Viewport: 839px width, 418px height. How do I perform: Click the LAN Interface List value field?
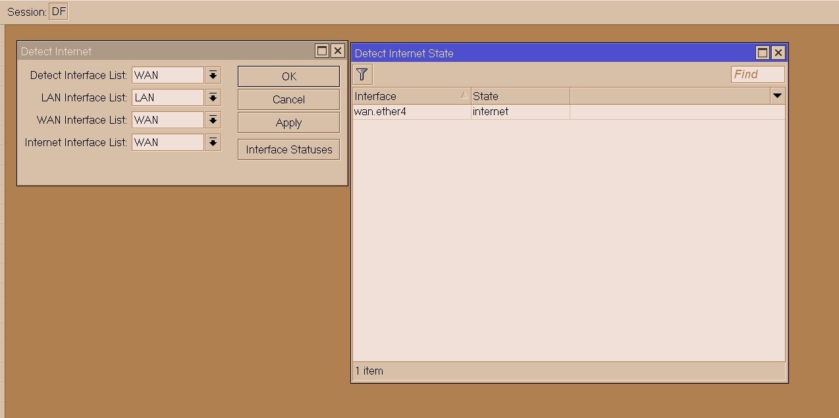click(x=168, y=97)
